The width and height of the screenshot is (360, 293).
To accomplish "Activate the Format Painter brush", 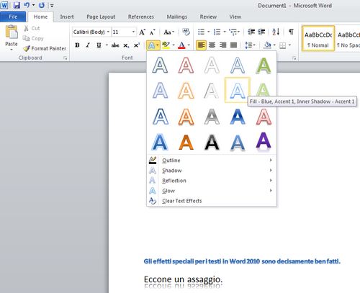I will (x=45, y=48).
